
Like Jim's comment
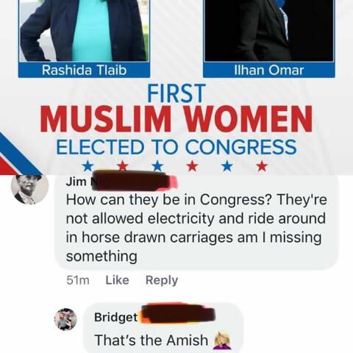click(117, 280)
